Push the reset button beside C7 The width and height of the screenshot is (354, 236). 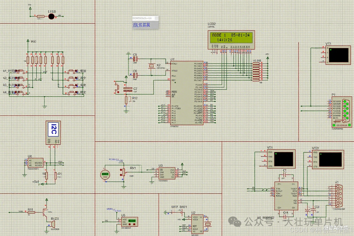[117, 88]
